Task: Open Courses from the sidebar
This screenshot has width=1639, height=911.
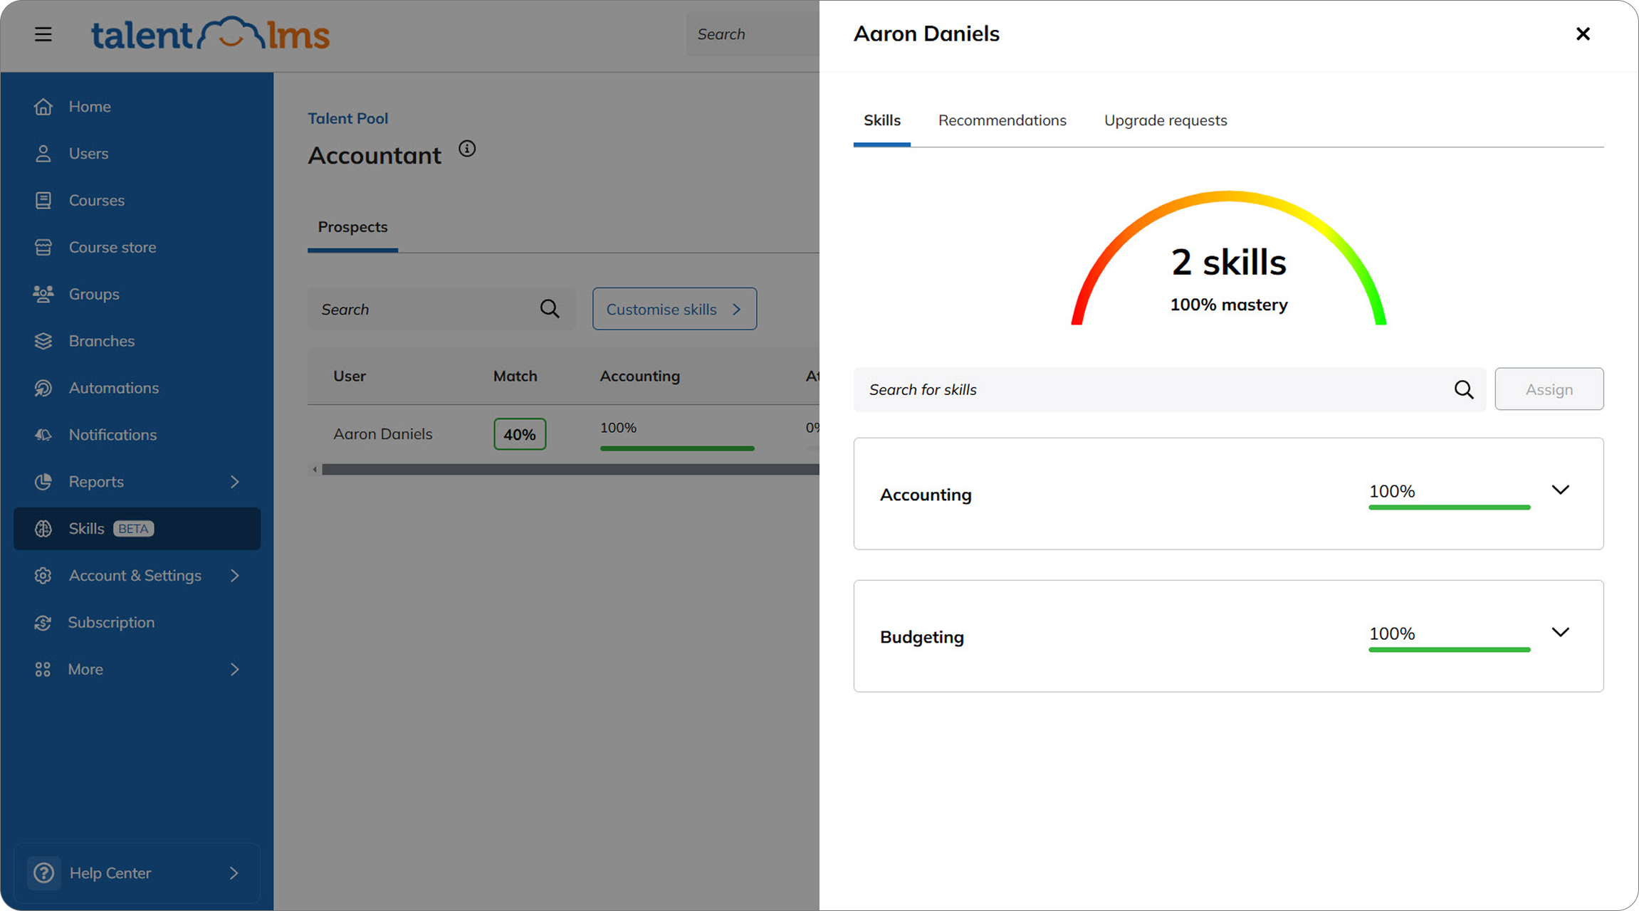Action: [137, 201]
